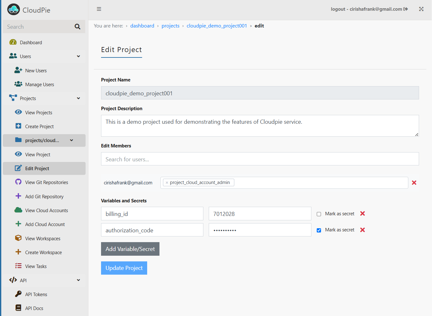
Task: Uncheck Mark as secret for authorization_code
Action: tap(319, 230)
